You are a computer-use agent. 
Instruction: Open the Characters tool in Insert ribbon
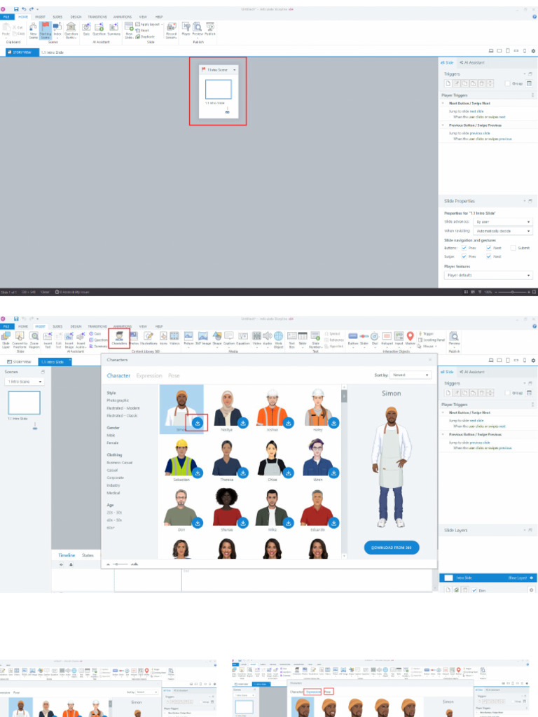[x=119, y=340]
